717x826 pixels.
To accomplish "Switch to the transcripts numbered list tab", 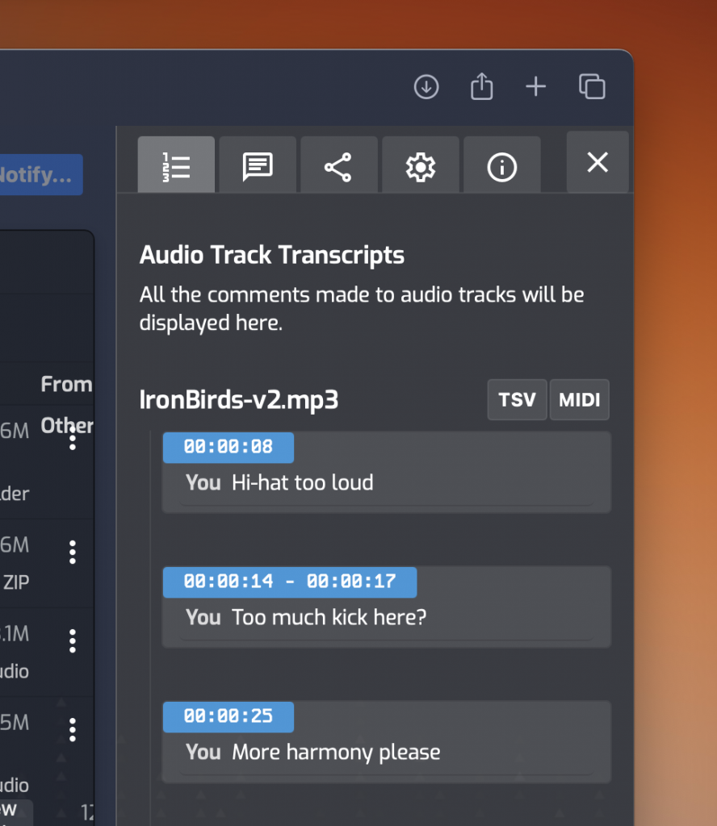I will coord(176,165).
